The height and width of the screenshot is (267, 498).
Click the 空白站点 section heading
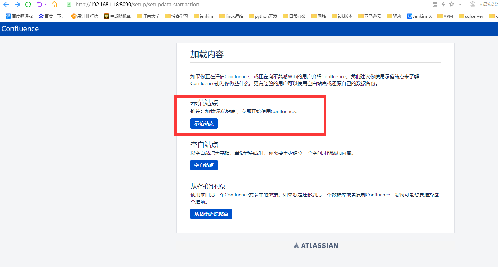coord(204,145)
